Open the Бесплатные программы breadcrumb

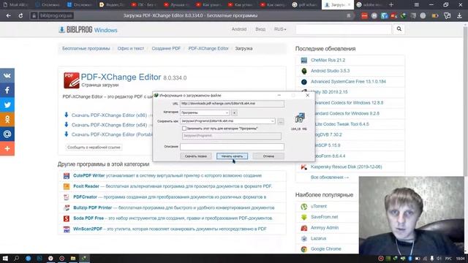click(x=86, y=48)
